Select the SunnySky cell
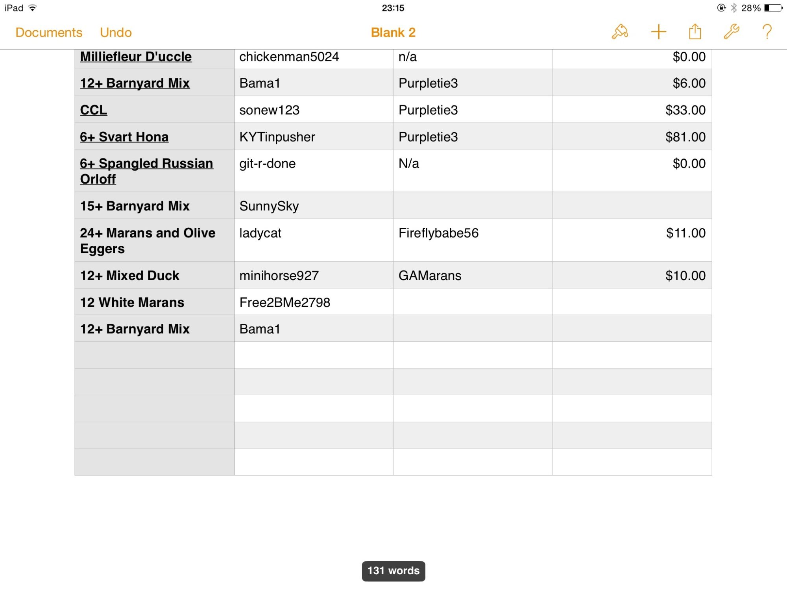This screenshot has height=590, width=787. 313,206
